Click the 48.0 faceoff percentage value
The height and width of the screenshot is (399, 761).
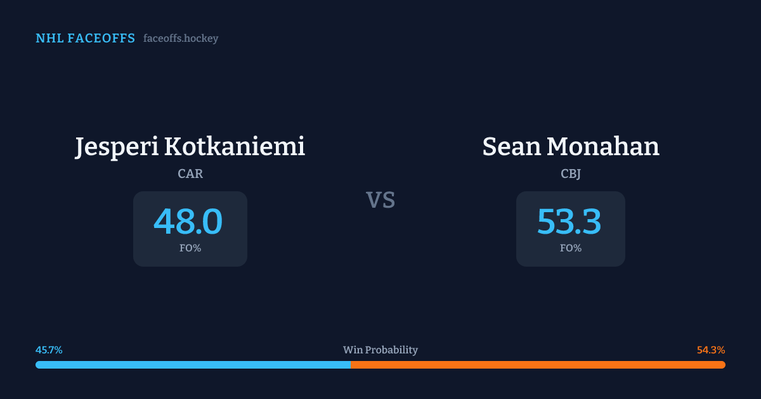[188, 222]
